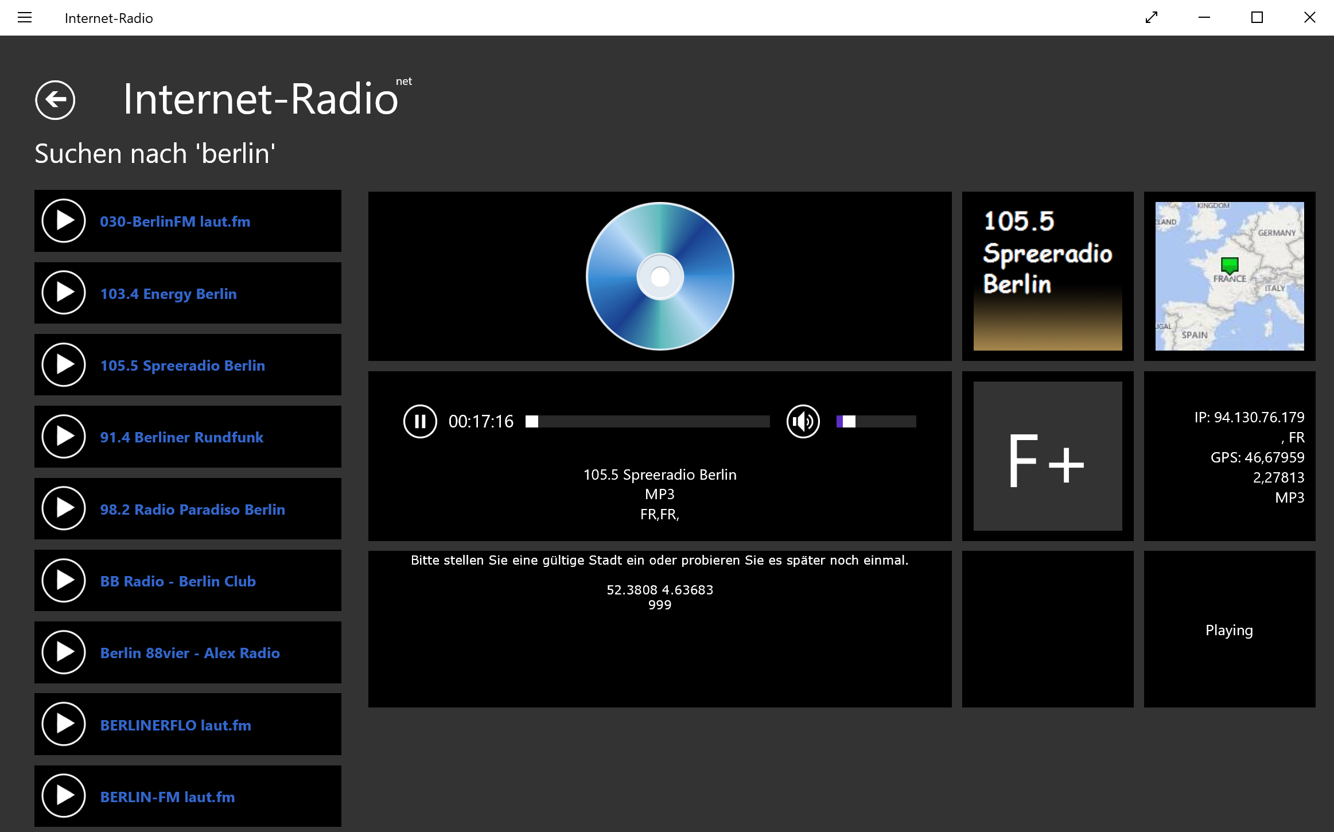Click the IP: 94.130.76.179 text
The image size is (1334, 832).
[1249, 417]
